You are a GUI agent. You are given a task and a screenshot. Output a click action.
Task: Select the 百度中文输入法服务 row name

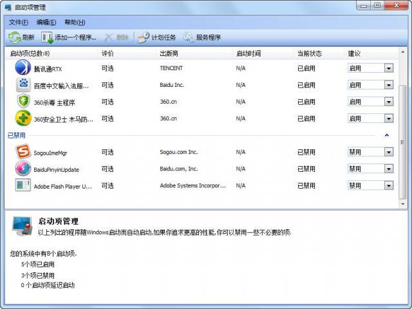click(x=61, y=86)
